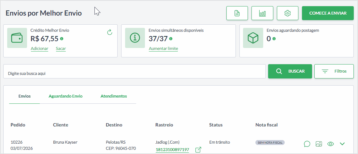The width and height of the screenshot is (358, 154).
Task: Click the wallet icon in credit card
Action: tap(17, 38)
